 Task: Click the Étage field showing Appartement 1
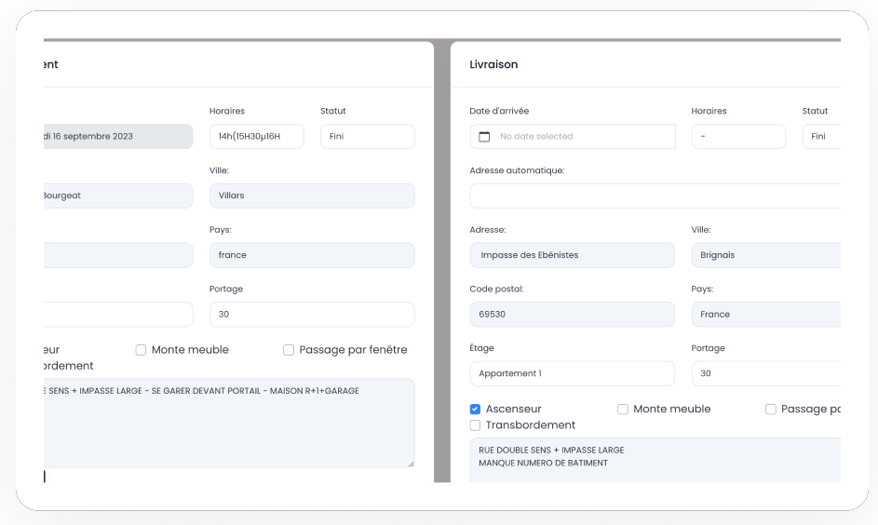(573, 373)
